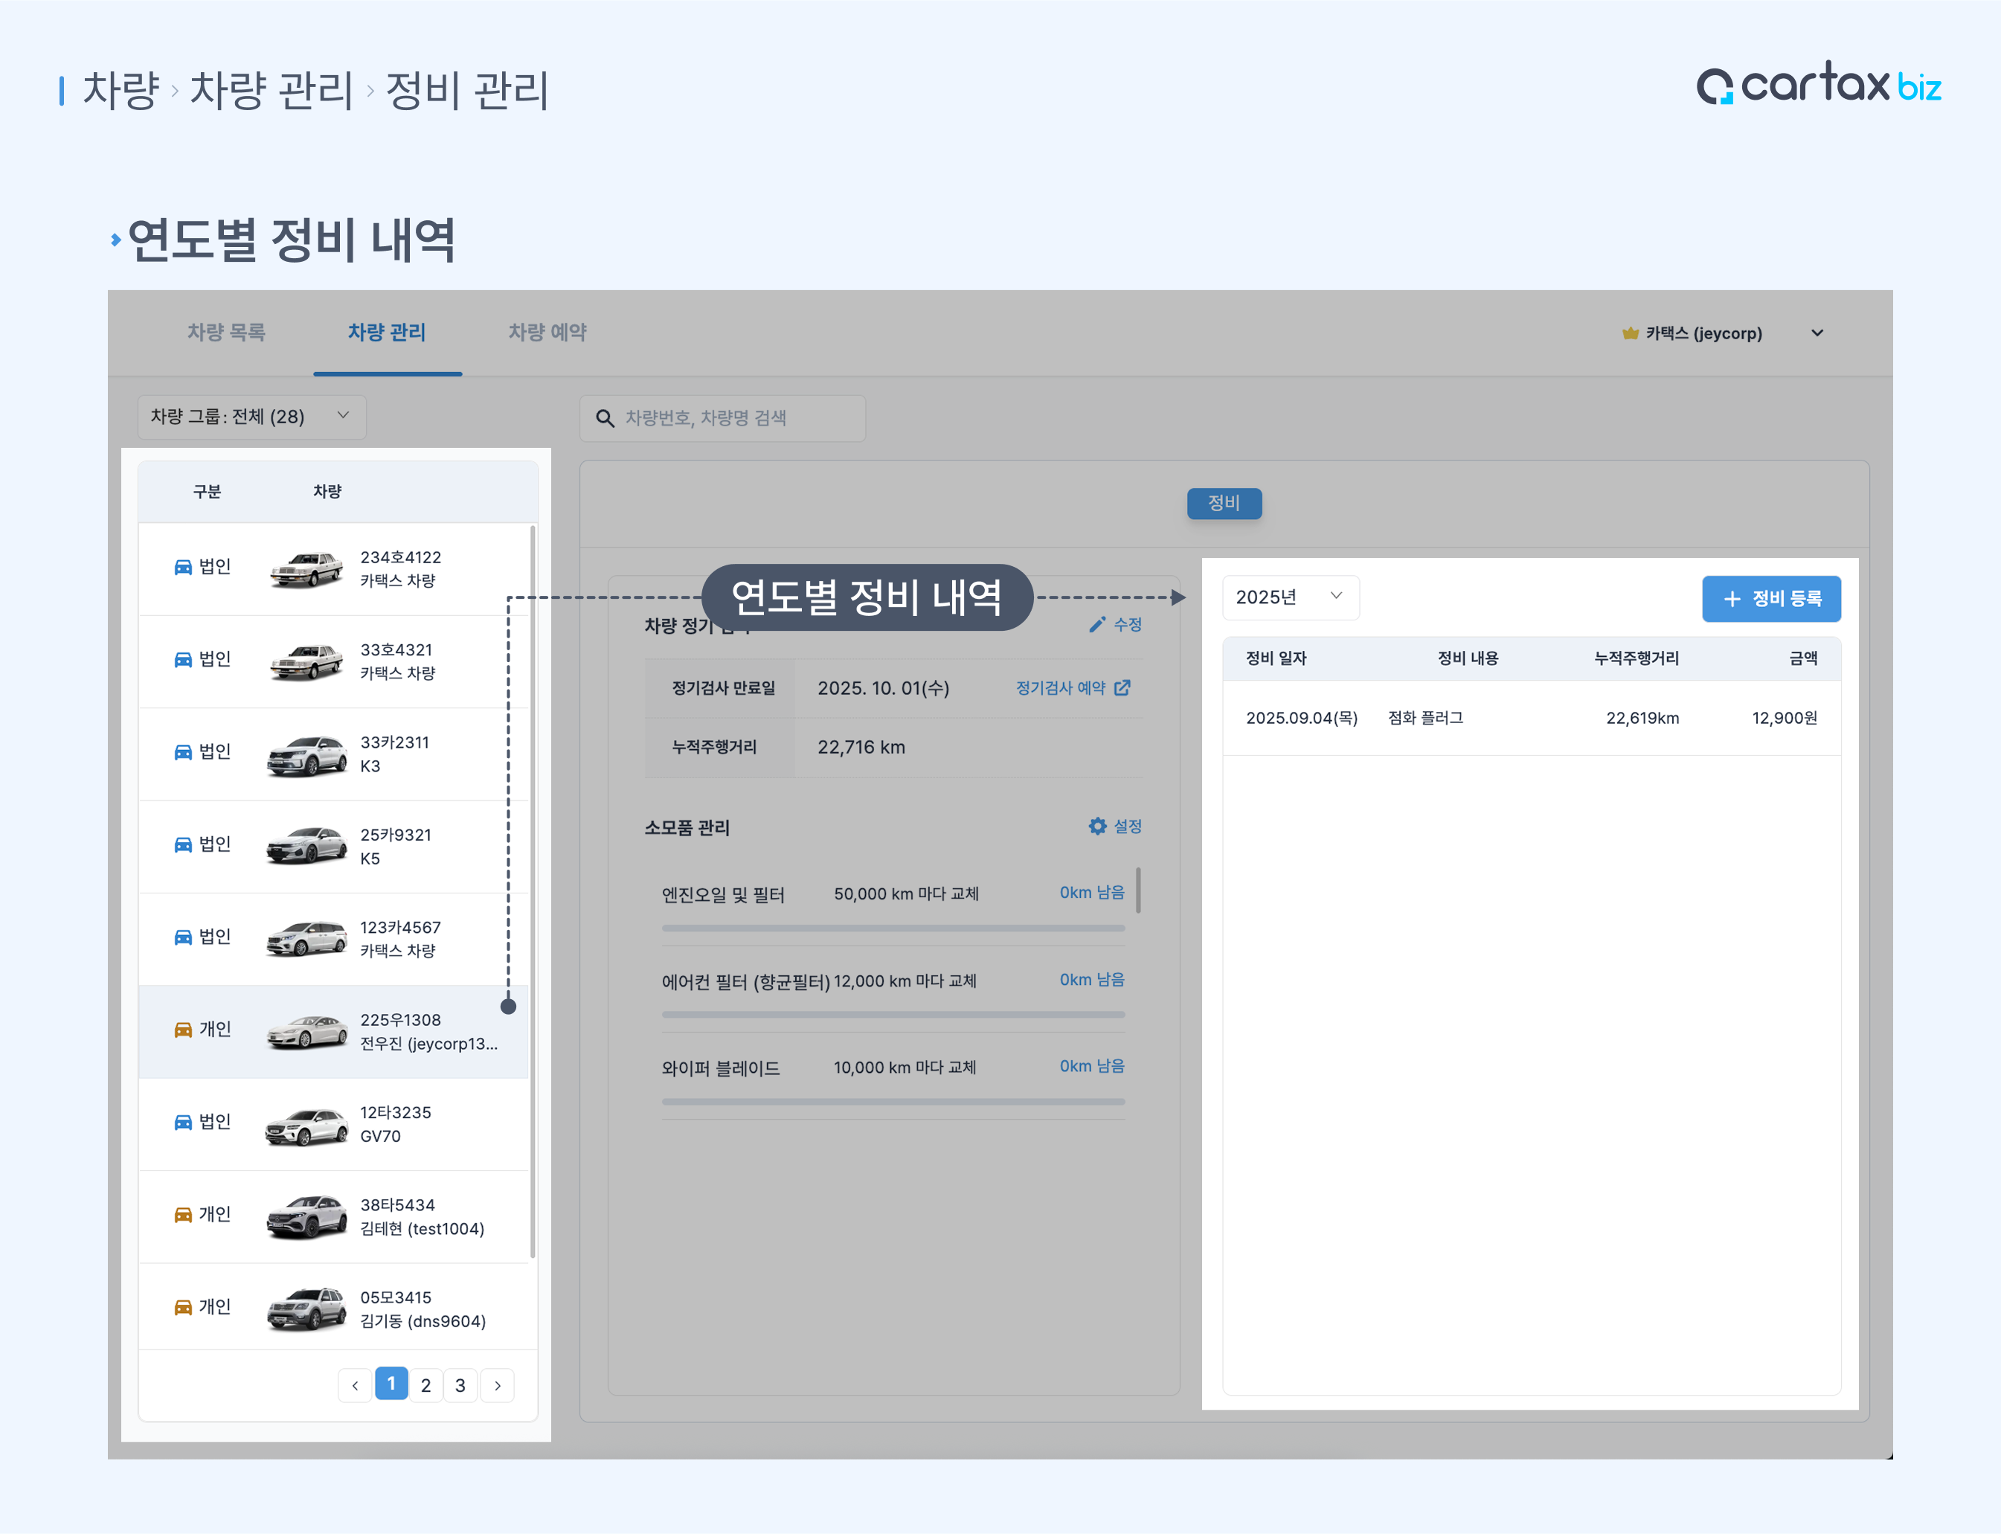This screenshot has height=1534, width=2001.
Task: Go to page 2 of the vehicle list
Action: click(425, 1385)
